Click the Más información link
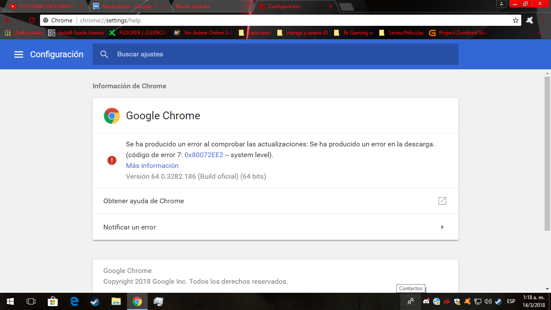 [x=152, y=166]
